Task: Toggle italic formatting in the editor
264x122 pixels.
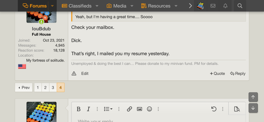Action: point(88,109)
